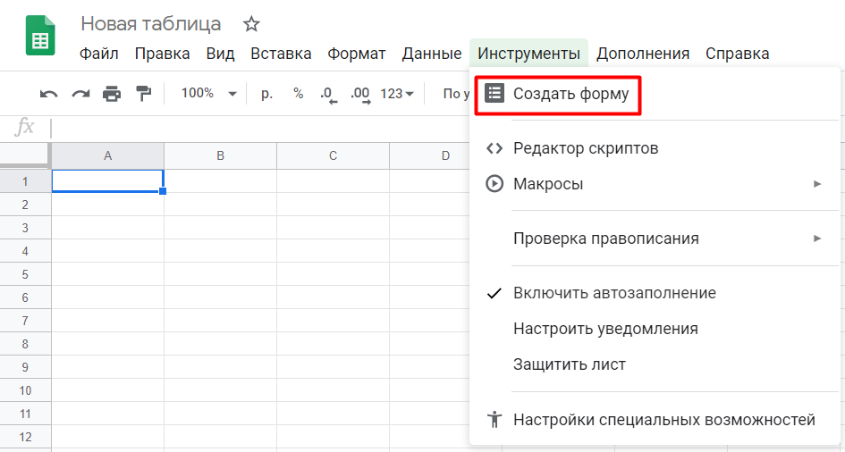
Task: Select column A header
Action: click(x=108, y=156)
